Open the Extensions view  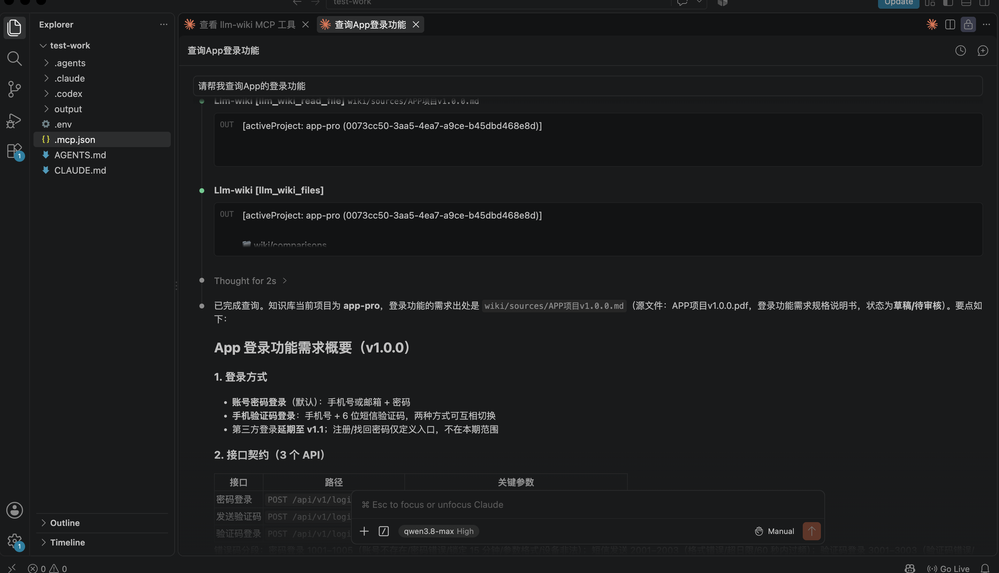click(x=15, y=151)
